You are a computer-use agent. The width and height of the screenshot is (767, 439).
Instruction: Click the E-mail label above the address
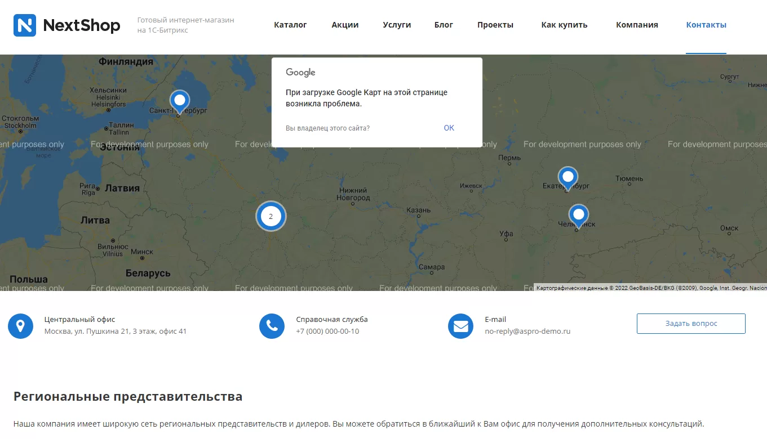click(495, 319)
